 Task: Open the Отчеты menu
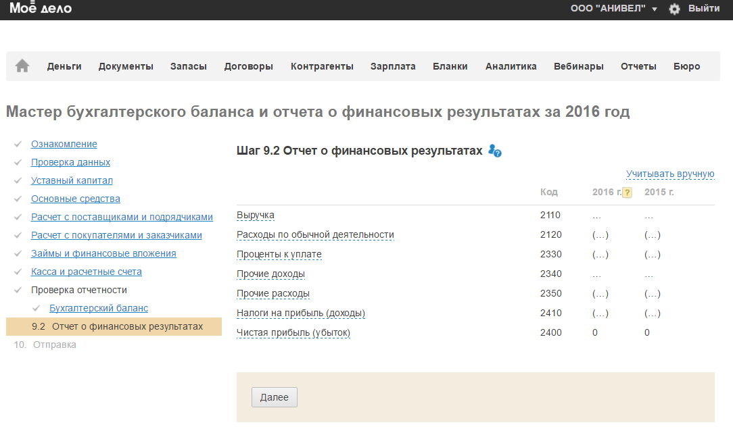(638, 66)
